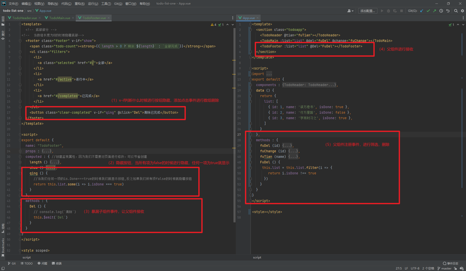Open the code-with-me user dropdown
Image resolution: width=466 pixels, height=271 pixels.
coord(350,11)
